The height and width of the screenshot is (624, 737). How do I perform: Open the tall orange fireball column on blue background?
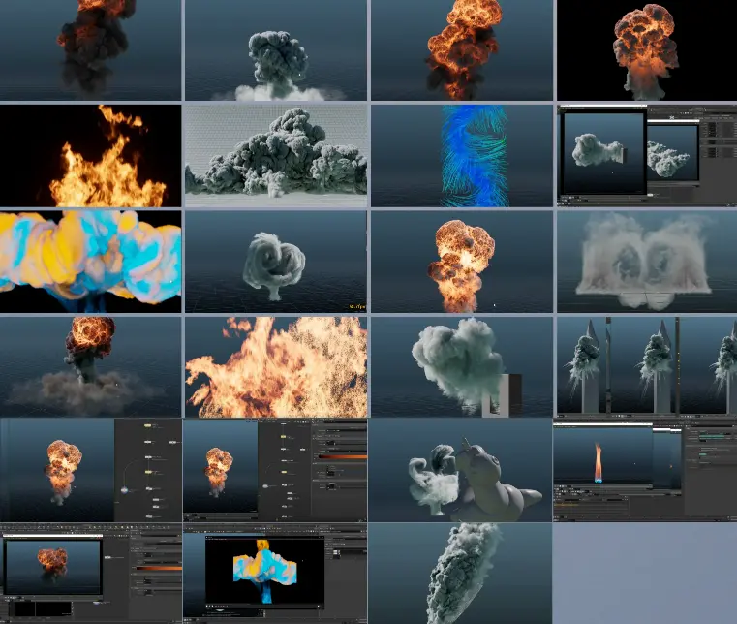click(462, 49)
